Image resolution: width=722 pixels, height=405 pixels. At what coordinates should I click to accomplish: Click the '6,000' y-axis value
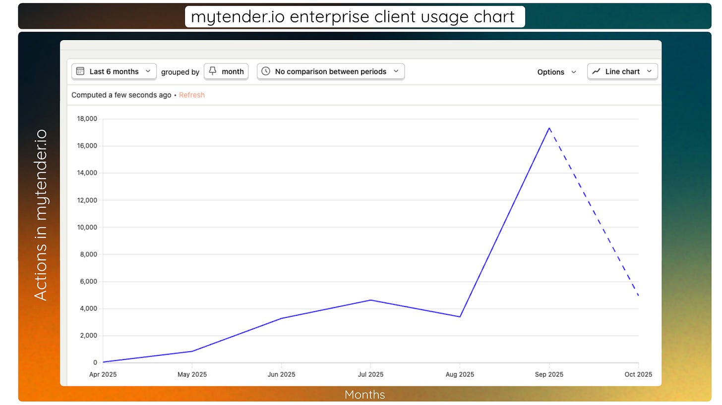(x=89, y=281)
